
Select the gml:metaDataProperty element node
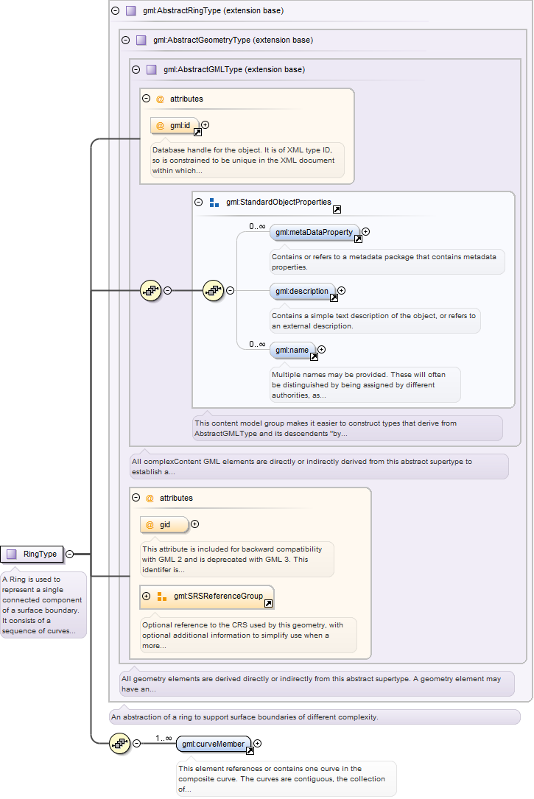click(x=315, y=233)
